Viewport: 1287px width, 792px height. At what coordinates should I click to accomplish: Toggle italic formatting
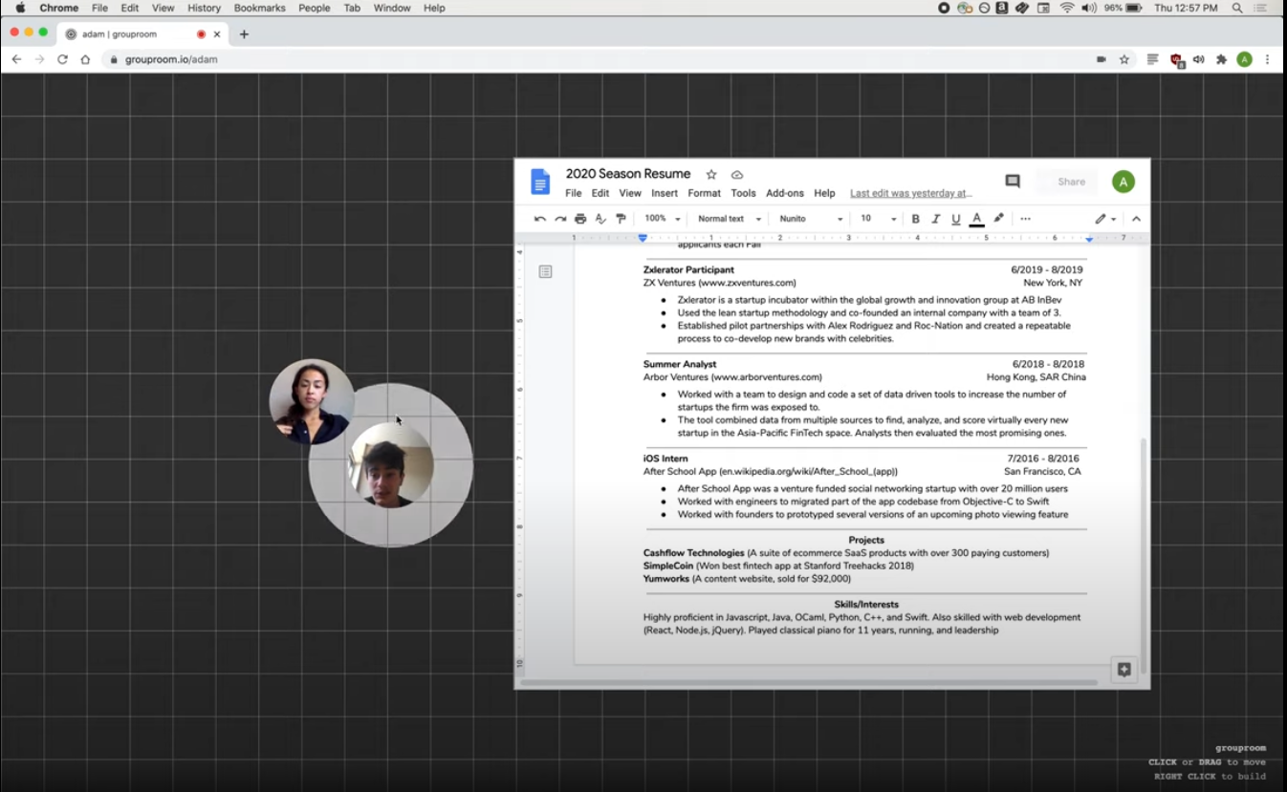935,219
